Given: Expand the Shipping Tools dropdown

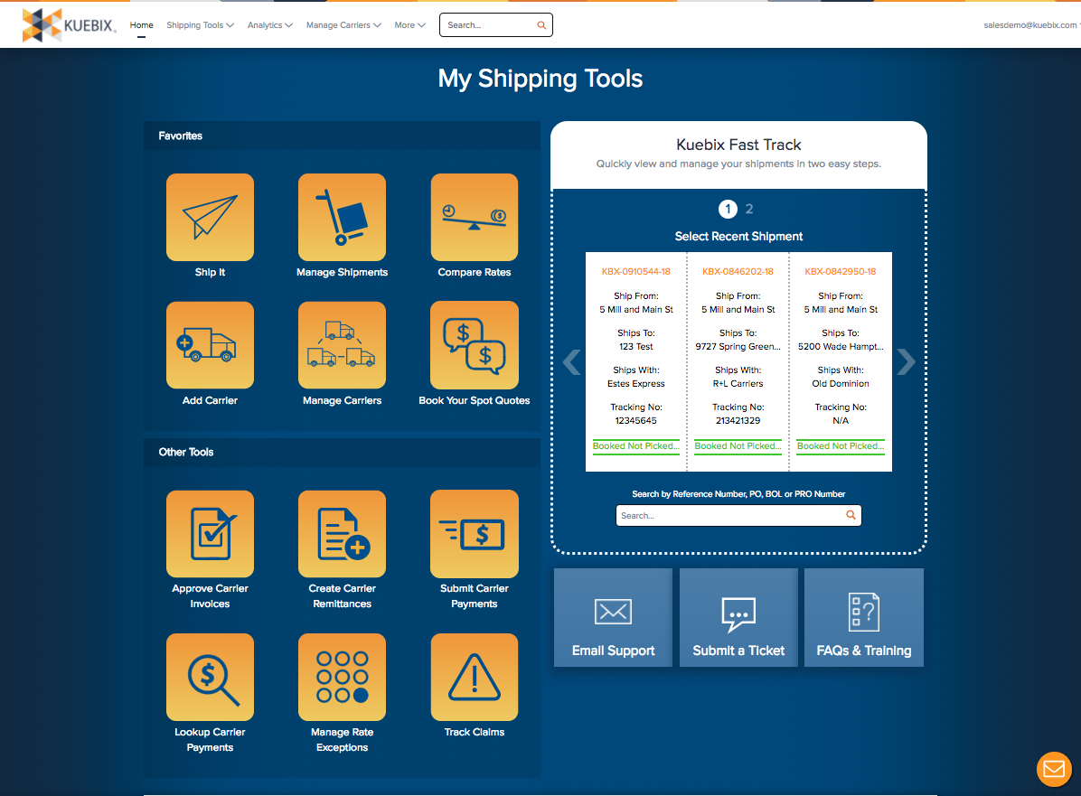Looking at the screenshot, I should click(200, 24).
